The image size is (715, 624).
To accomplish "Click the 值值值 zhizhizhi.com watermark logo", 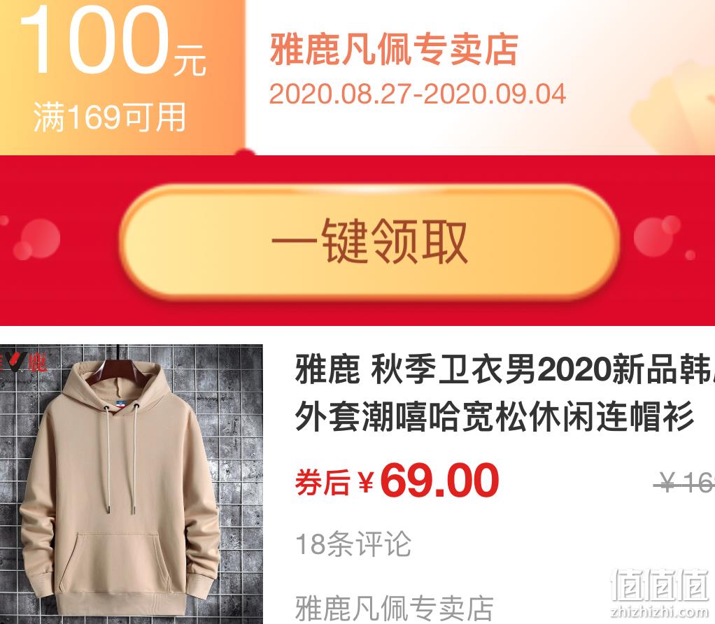I will (x=660, y=593).
